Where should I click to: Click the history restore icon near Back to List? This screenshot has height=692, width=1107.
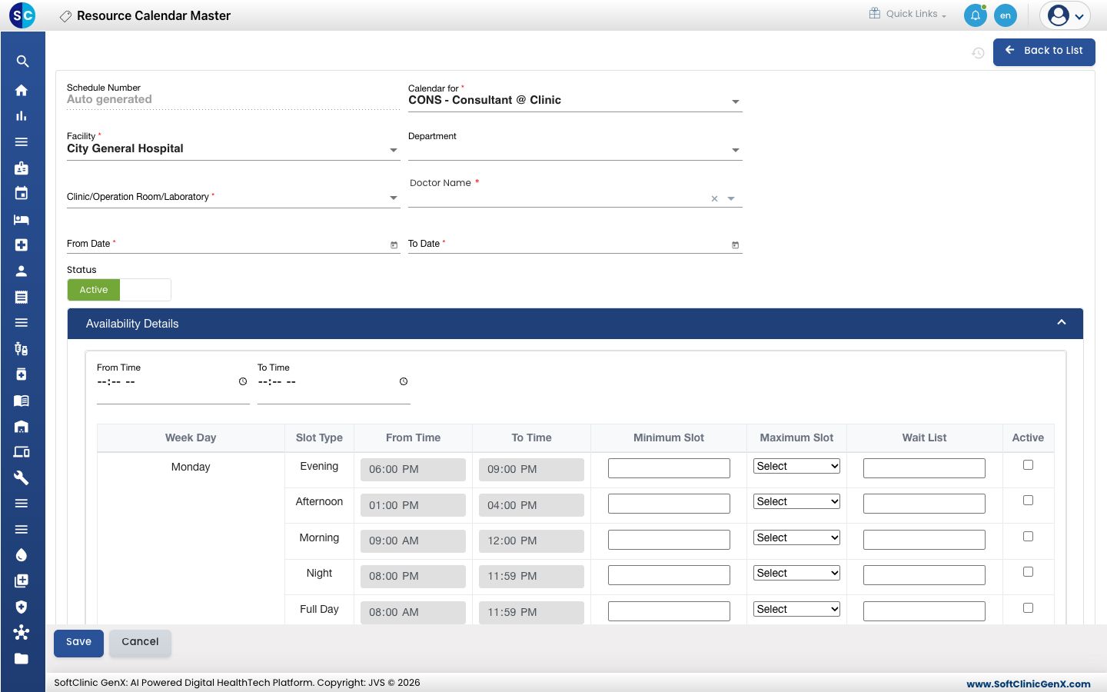point(978,53)
